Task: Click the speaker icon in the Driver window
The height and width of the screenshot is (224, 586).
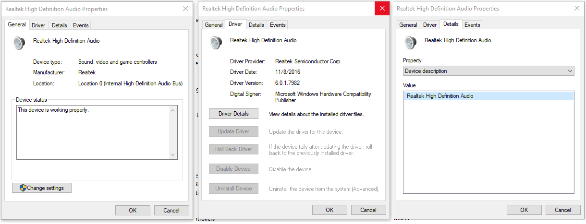Action: pyautogui.click(x=216, y=42)
